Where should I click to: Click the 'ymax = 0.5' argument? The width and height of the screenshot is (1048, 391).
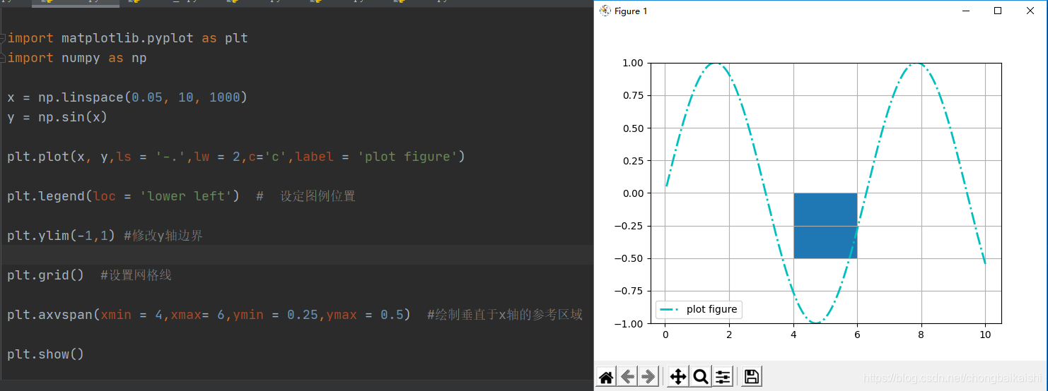click(364, 315)
